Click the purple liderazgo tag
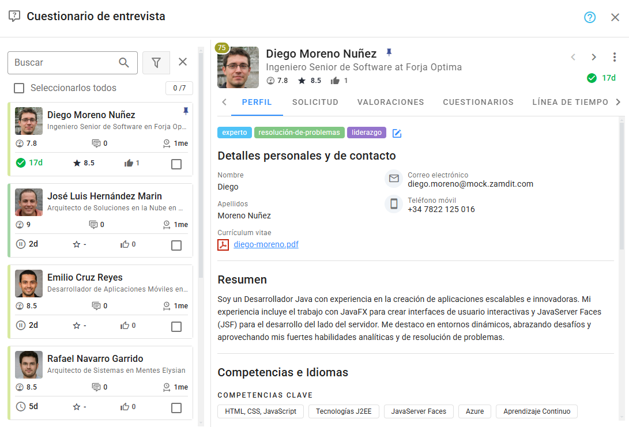Viewport: 629px width, 427px height. coord(367,133)
